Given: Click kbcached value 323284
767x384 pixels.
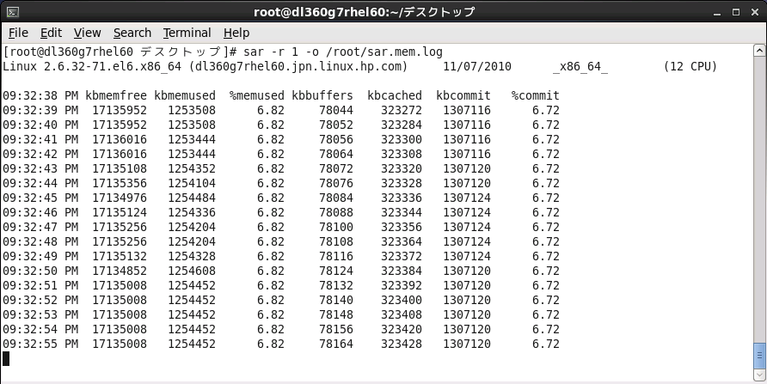Looking at the screenshot, I should point(402,125).
